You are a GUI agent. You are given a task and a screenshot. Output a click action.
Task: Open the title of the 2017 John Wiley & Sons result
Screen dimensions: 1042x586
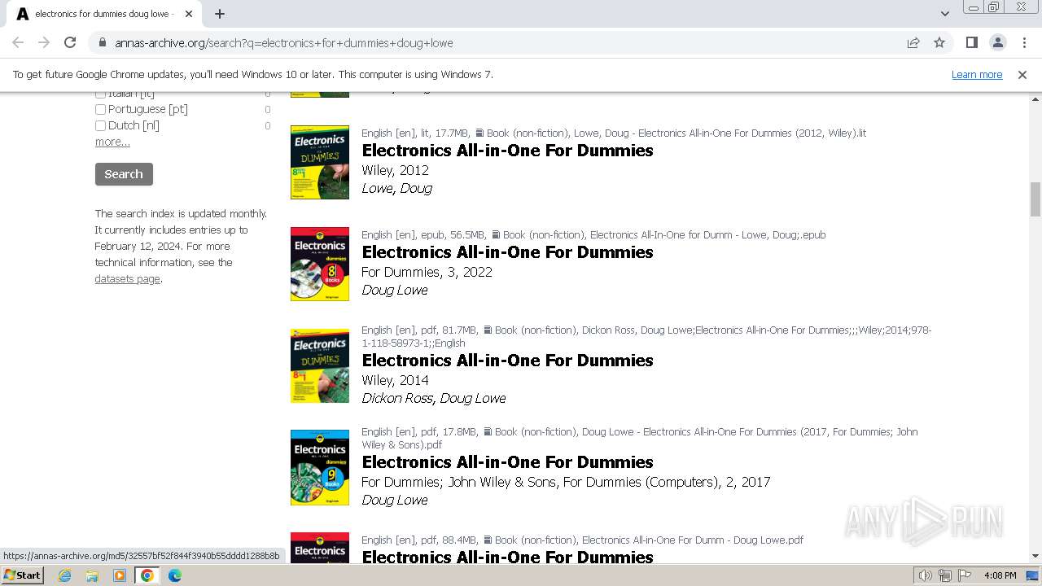coord(507,462)
